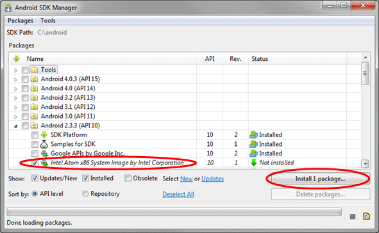Check the Tools checkbox
Image resolution: width=379 pixels, height=233 pixels.
(25, 70)
